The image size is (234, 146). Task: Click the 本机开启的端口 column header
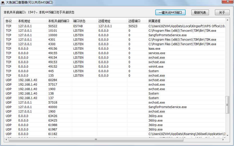[59, 21]
